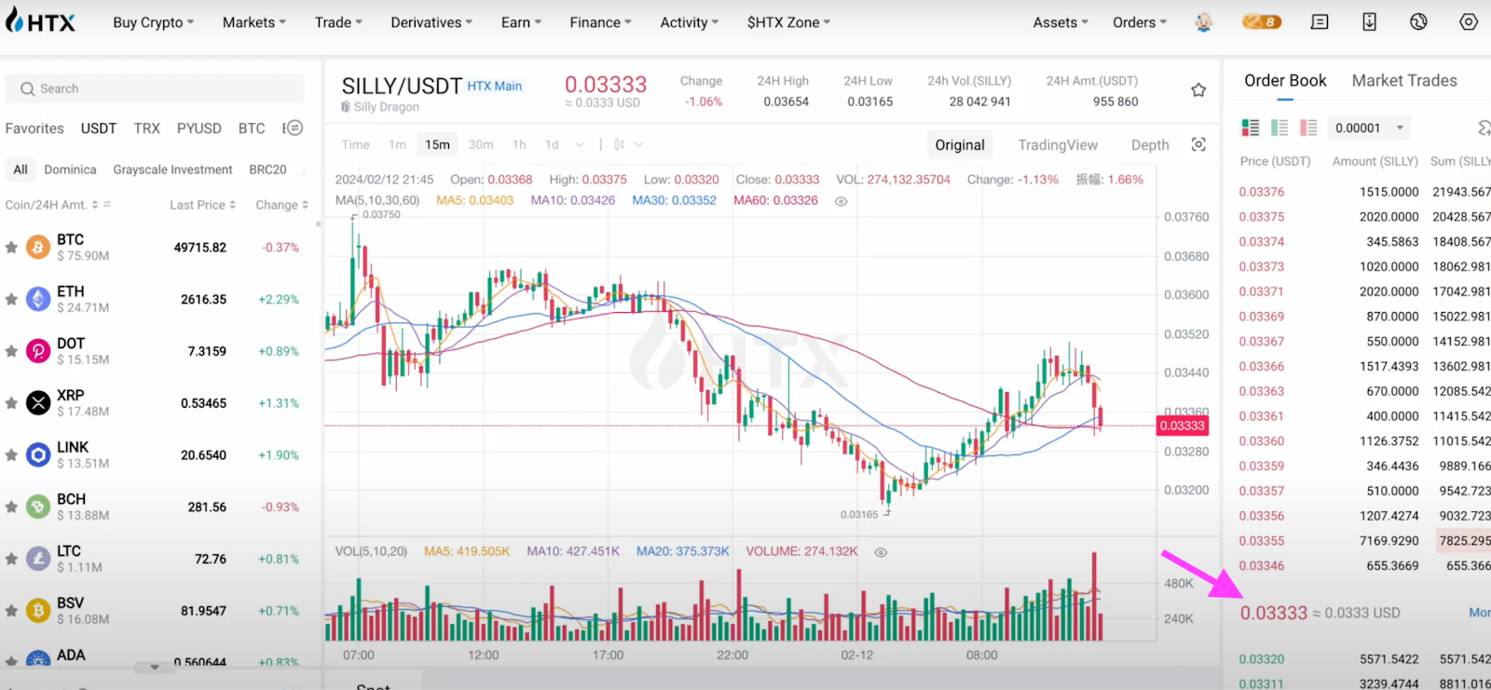Image resolution: width=1491 pixels, height=690 pixels.
Task: Open the Activity dropdown menu
Action: (x=689, y=22)
